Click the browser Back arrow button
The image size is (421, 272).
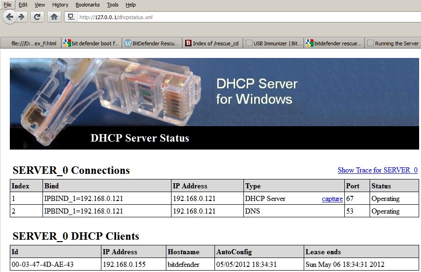[x=10, y=17]
